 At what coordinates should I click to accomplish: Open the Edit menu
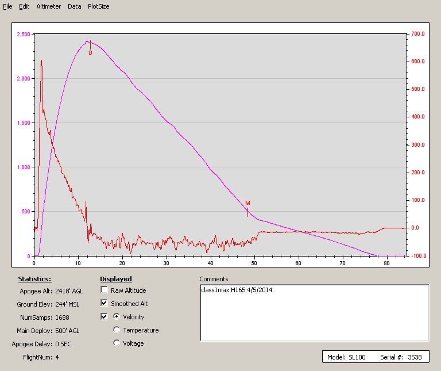pos(24,6)
